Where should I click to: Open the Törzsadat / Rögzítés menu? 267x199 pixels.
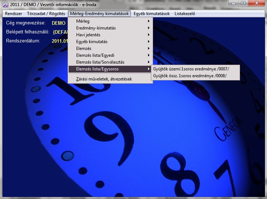tap(46, 14)
